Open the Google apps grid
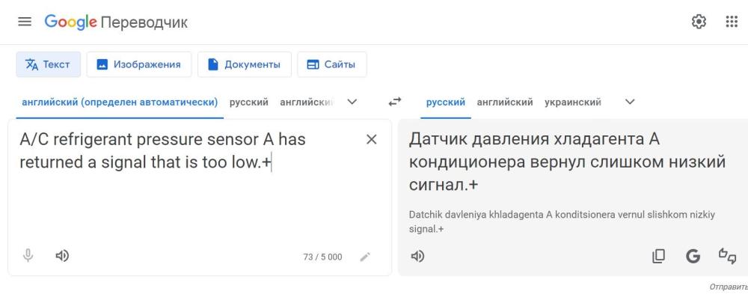The height and width of the screenshot is (300, 748). 732,22
